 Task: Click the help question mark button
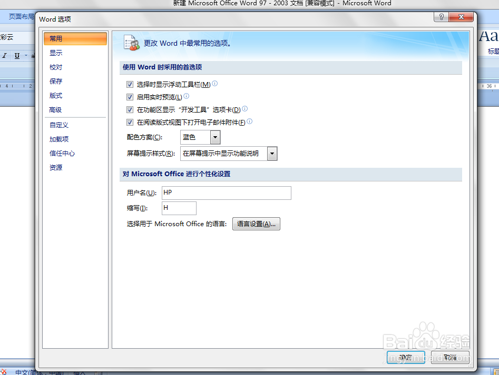(442, 17)
